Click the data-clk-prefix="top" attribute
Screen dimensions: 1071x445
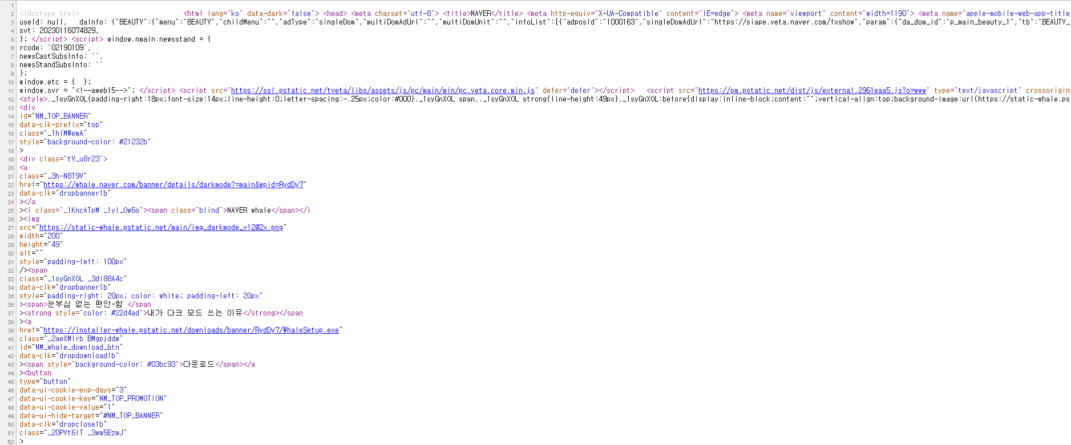[x=61, y=124]
